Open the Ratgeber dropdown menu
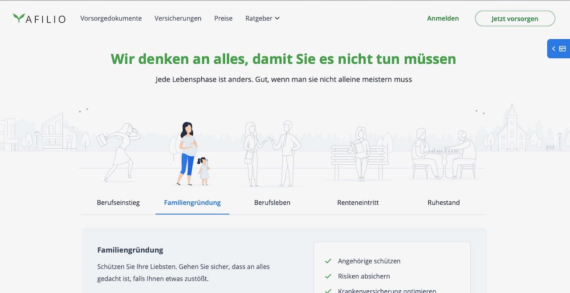570x293 pixels. click(x=259, y=18)
